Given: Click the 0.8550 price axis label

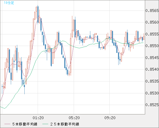Looking at the screenshot, I should 152,46.
